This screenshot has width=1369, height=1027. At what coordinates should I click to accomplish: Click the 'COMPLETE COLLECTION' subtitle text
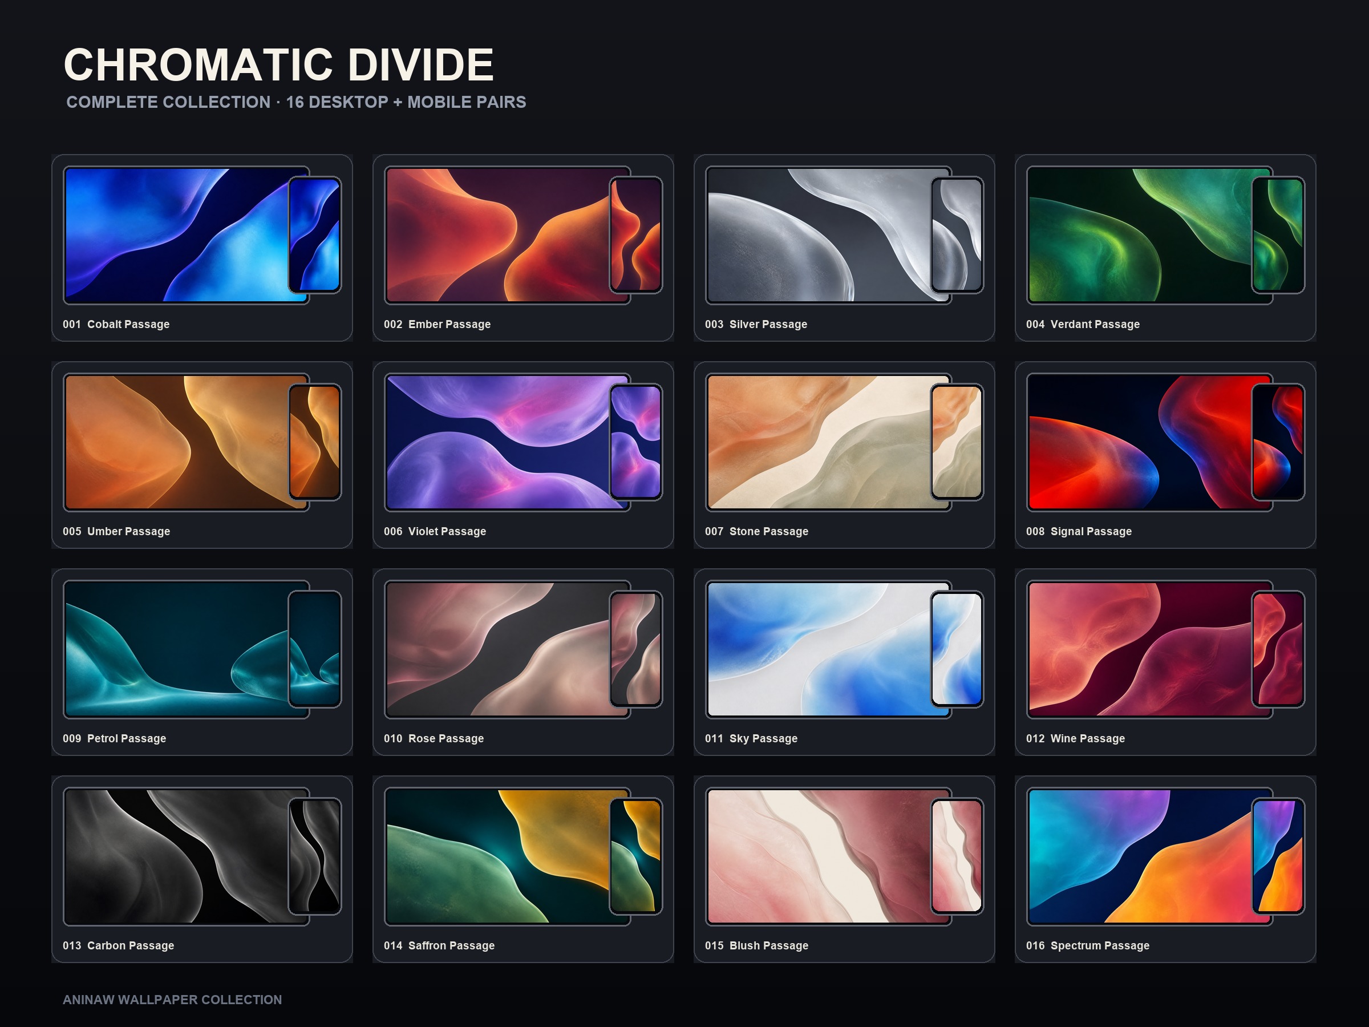pyautogui.click(x=168, y=102)
